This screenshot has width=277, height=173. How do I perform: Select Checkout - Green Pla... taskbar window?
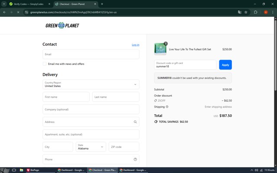coord(102,170)
